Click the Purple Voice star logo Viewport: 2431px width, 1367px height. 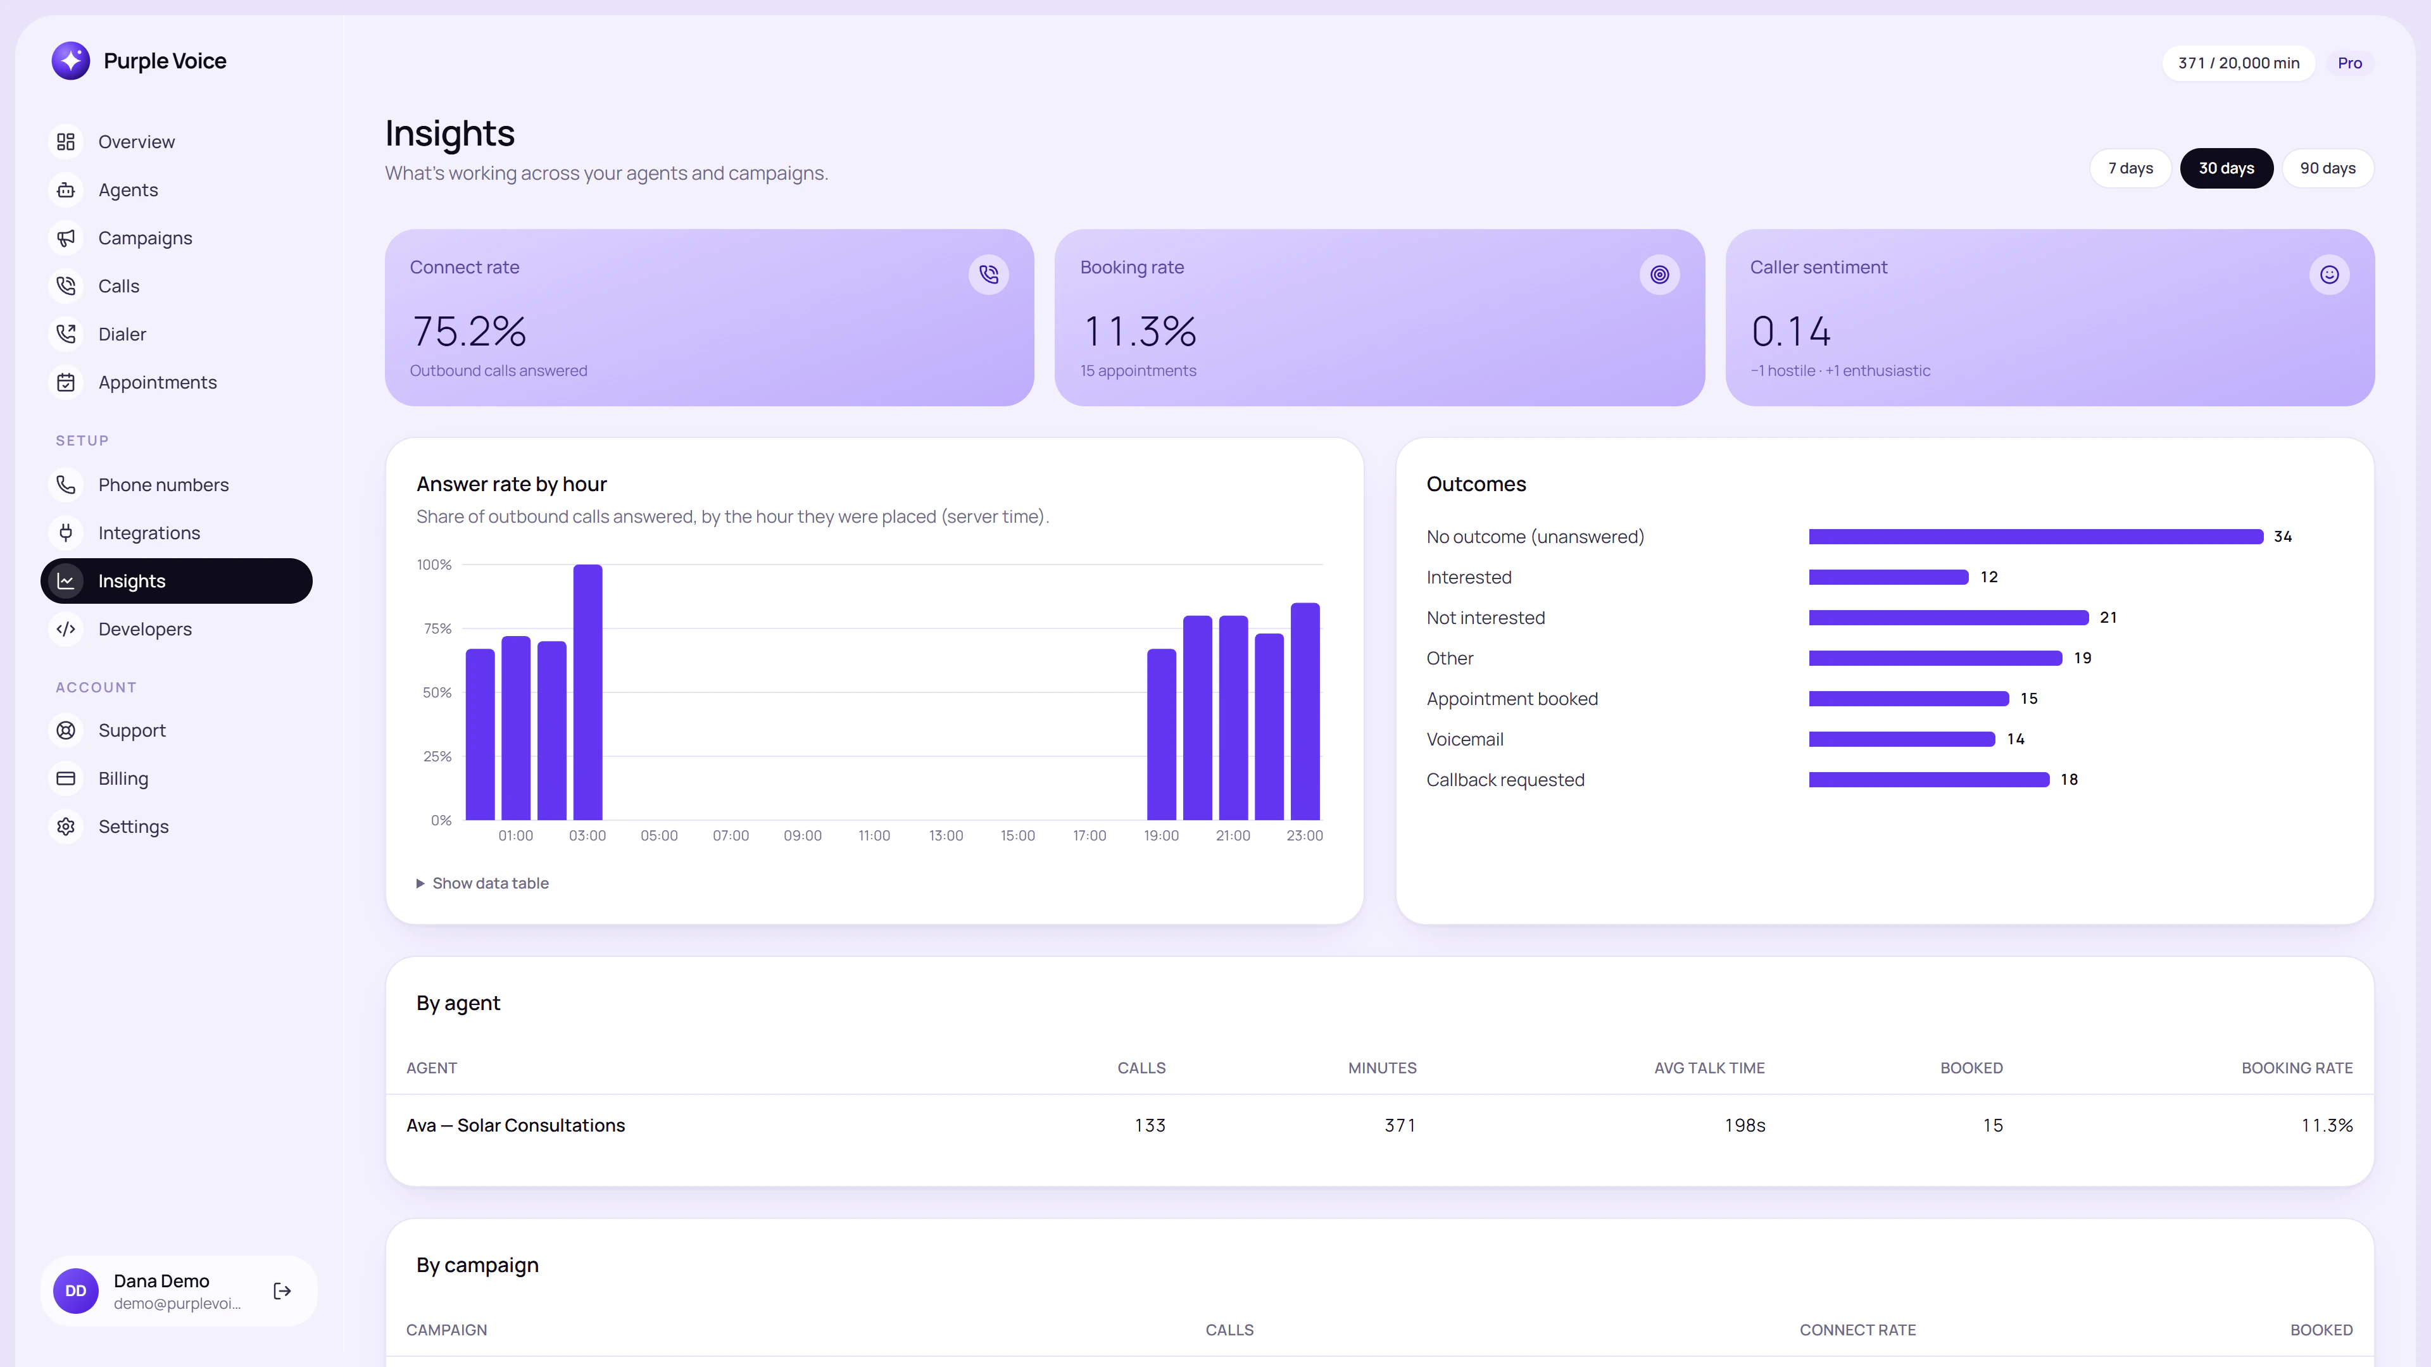coord(71,61)
